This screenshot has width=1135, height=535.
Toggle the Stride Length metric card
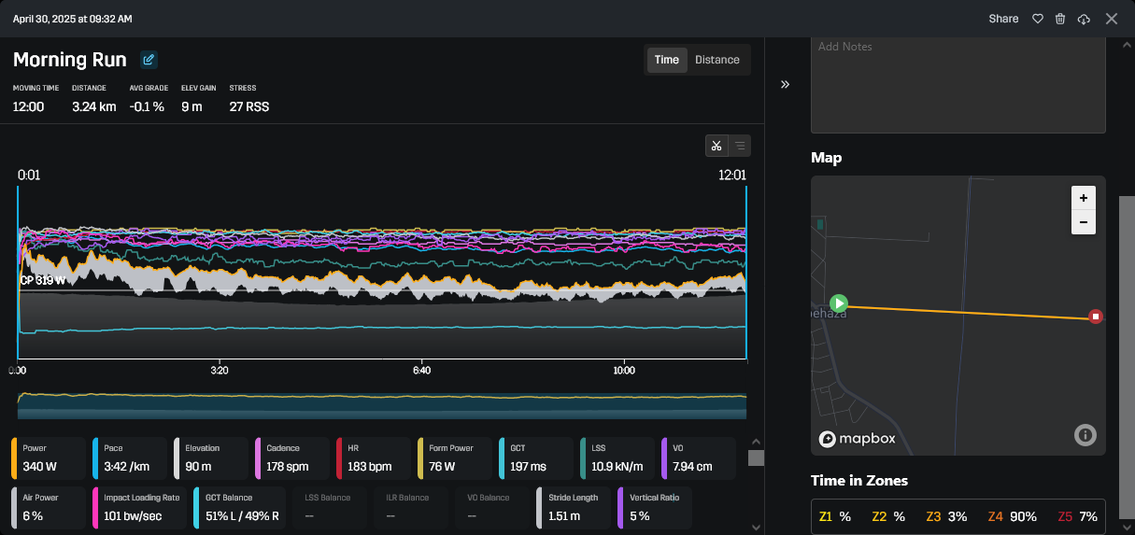click(x=574, y=508)
